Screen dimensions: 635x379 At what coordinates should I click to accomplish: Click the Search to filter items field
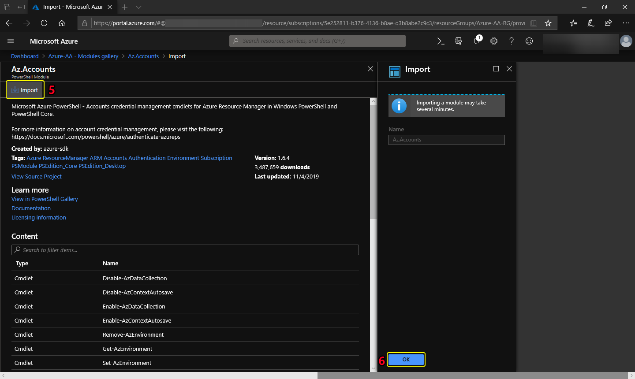click(185, 250)
